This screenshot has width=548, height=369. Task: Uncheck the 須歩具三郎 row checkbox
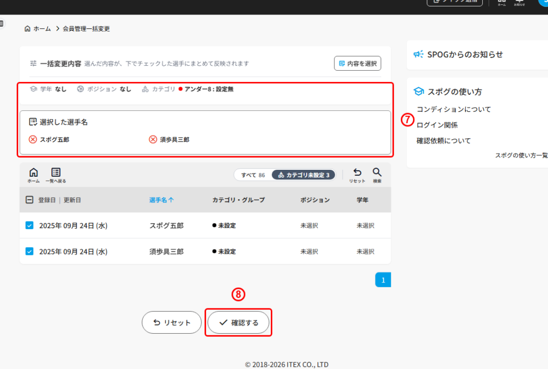(x=29, y=251)
